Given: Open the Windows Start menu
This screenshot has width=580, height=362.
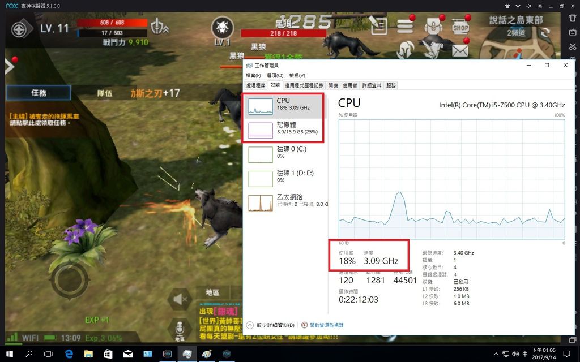Looking at the screenshot, I should point(9,354).
